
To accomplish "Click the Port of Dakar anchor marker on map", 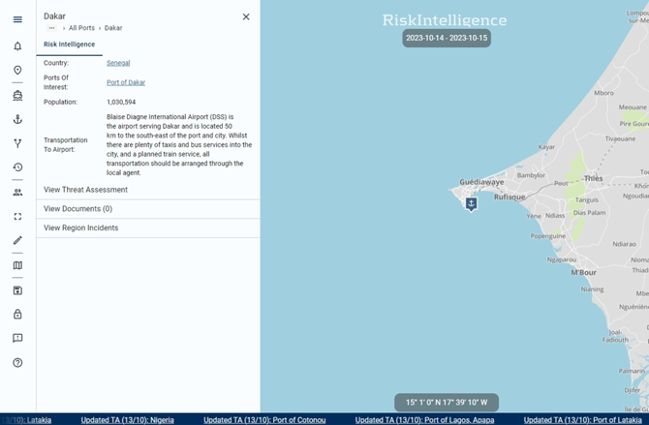I will (x=472, y=203).
